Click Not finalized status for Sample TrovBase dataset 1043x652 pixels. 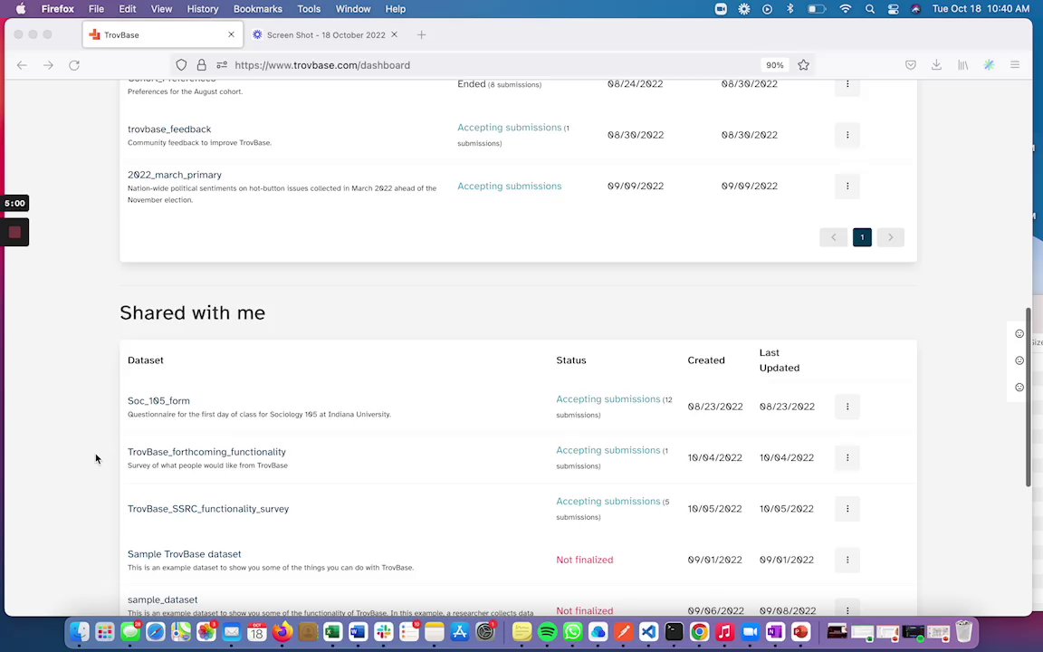coord(585,561)
